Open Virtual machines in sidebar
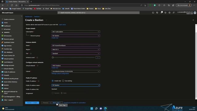Viewport: 197px width, 111px height. 9,59
